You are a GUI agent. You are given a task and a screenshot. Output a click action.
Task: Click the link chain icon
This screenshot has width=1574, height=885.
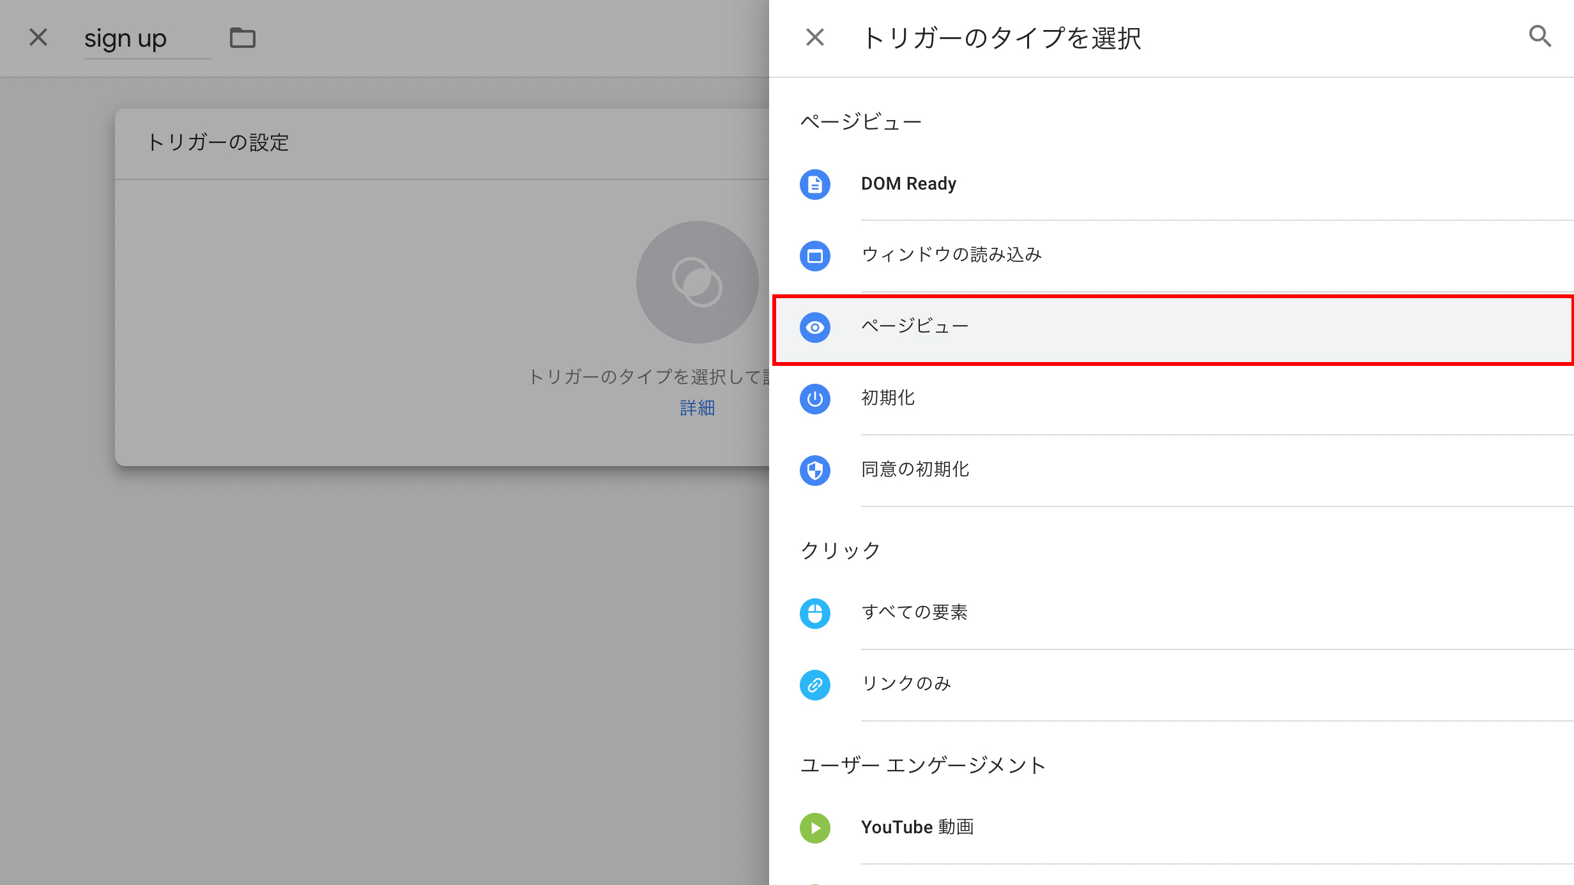pos(815,685)
